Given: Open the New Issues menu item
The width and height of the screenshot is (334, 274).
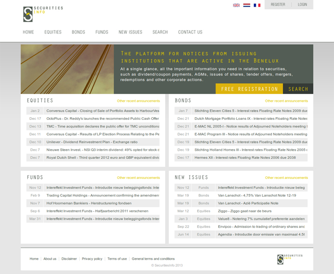Looking at the screenshot, I should click(x=130, y=32).
